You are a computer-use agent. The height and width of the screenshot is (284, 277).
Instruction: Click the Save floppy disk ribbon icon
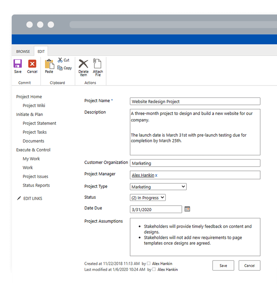[18, 64]
